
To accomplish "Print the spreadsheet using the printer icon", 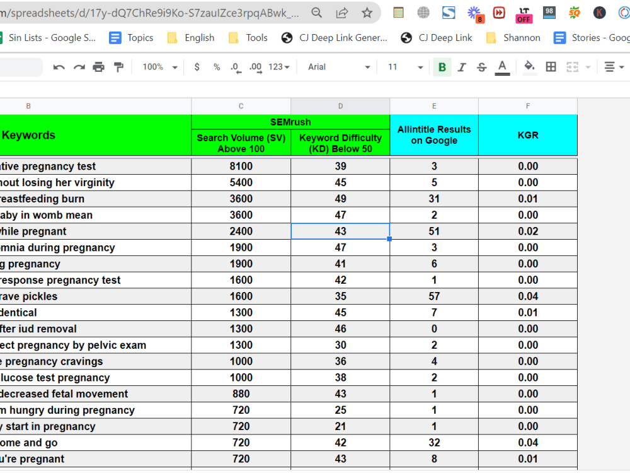I will tap(98, 67).
